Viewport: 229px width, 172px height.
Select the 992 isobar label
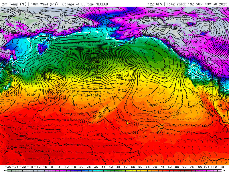click(97, 73)
